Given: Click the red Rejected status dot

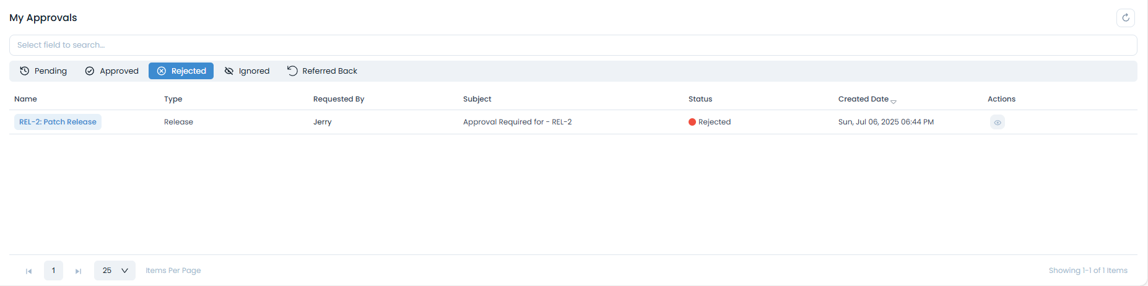Looking at the screenshot, I should coord(692,122).
